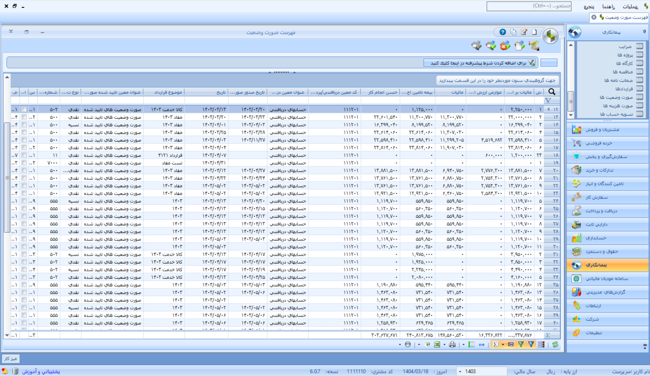Viewport: 650px width, 376px height.
Task: Click the gray round ball icon in bottom toolbar
Action: pyautogui.click(x=408, y=344)
